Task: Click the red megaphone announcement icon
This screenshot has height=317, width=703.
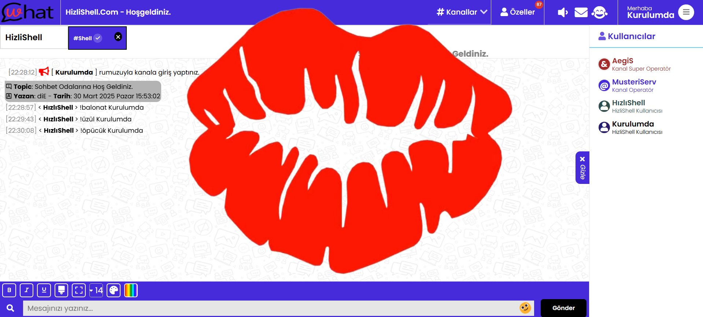Action: click(44, 71)
